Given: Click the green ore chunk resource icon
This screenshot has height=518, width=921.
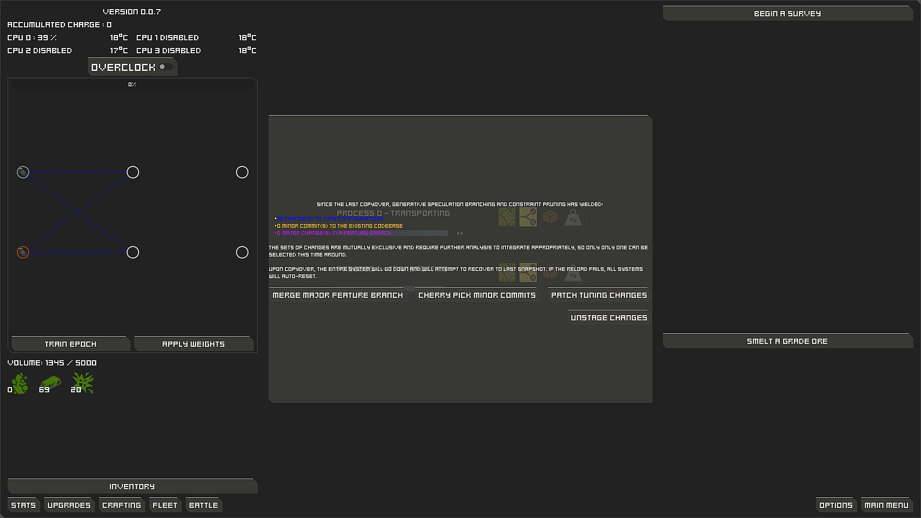Looking at the screenshot, I should (19, 383).
